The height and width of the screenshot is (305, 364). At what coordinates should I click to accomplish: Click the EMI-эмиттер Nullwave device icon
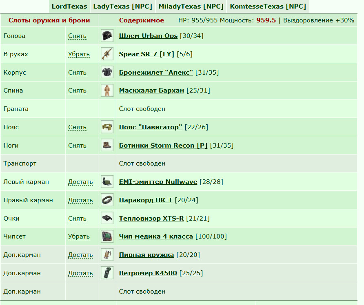point(107,182)
